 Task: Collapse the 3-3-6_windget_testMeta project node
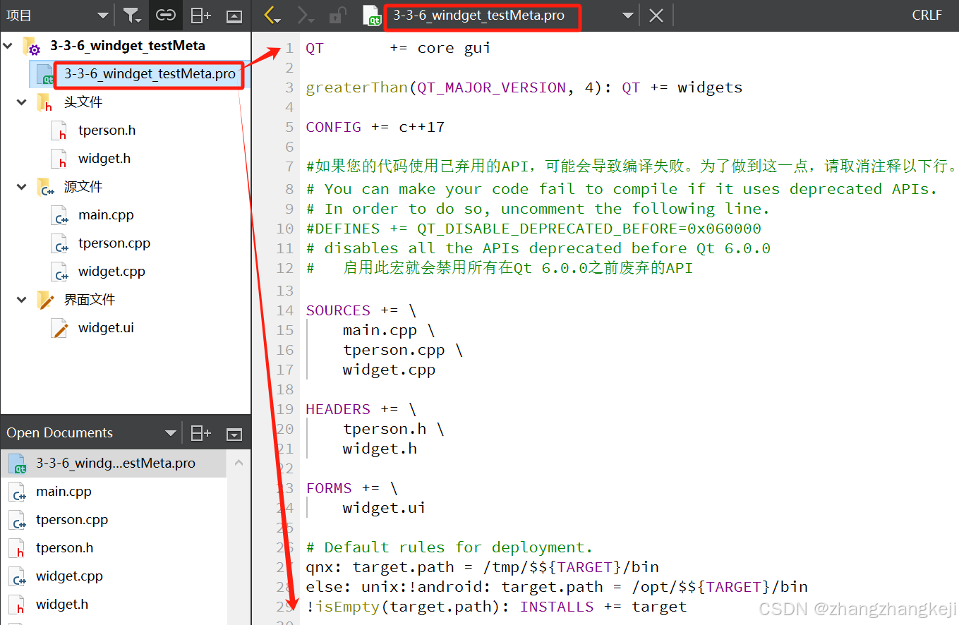click(x=8, y=46)
